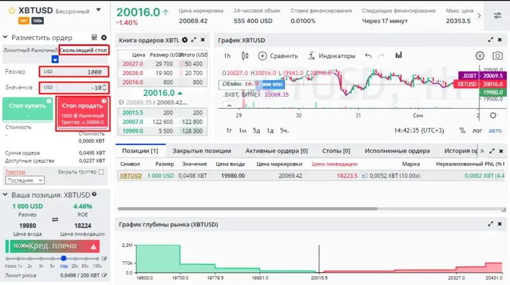Open the XBTUSD contract selector arrow
This screenshot has height=285, width=510.
99,10
